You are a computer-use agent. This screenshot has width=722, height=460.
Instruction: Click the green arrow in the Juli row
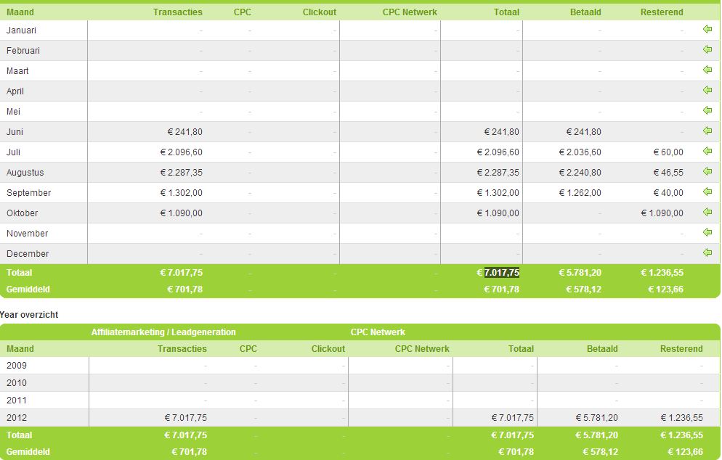click(x=707, y=152)
